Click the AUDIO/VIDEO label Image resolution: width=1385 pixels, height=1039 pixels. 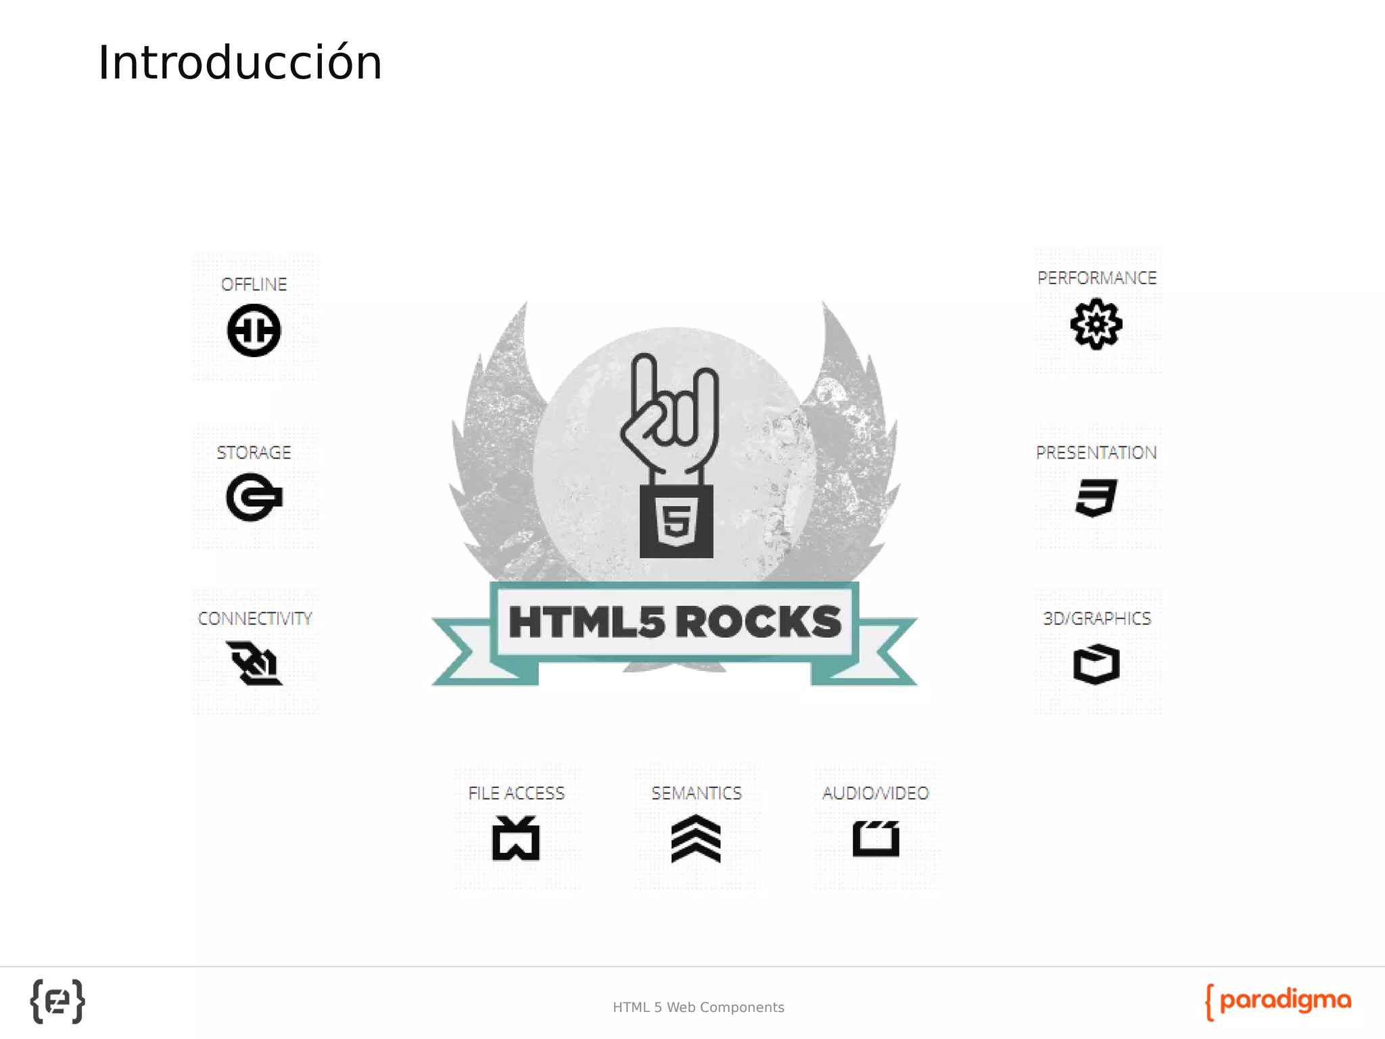point(876,793)
